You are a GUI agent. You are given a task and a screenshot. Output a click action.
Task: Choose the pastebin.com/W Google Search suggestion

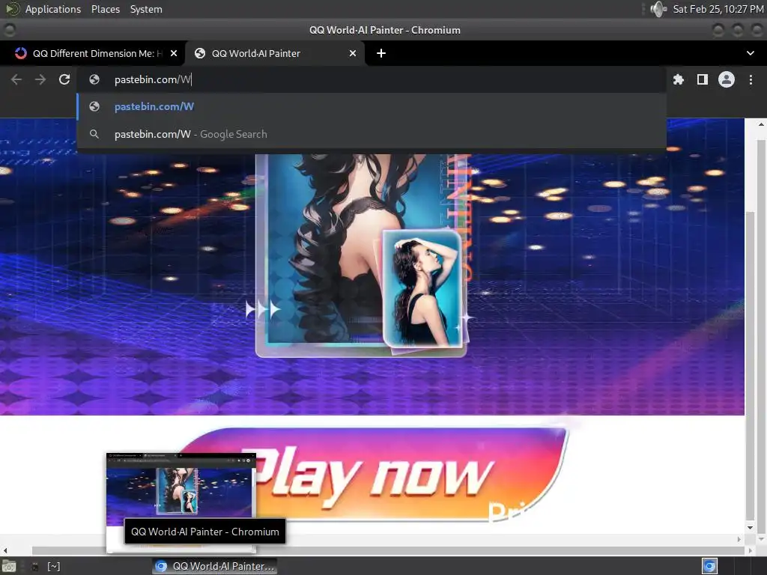point(372,134)
